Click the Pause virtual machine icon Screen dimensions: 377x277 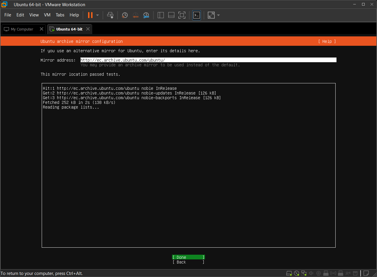click(90, 15)
